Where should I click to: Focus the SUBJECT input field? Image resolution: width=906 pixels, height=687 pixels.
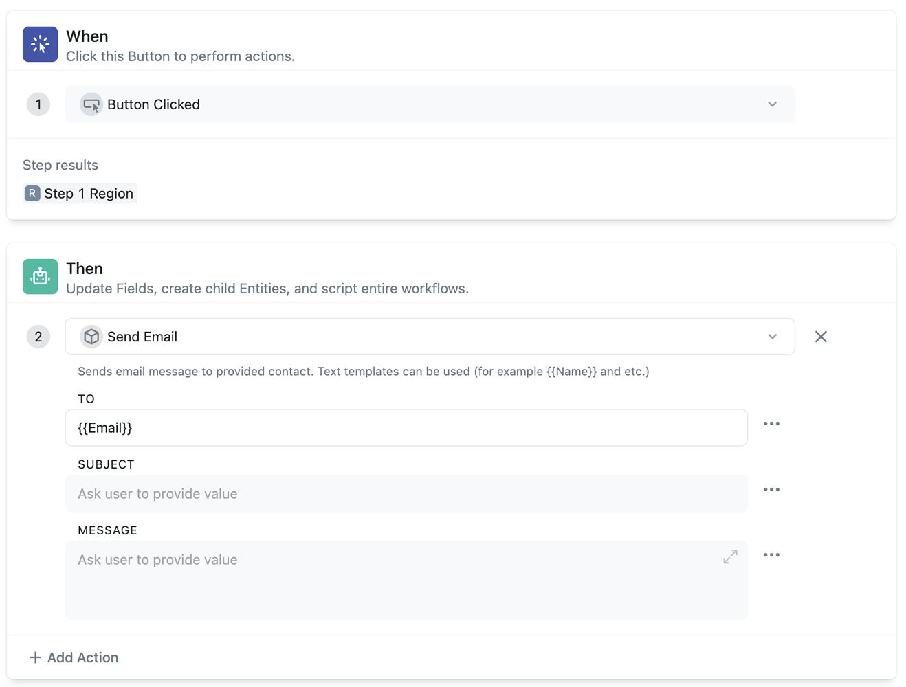pos(406,494)
